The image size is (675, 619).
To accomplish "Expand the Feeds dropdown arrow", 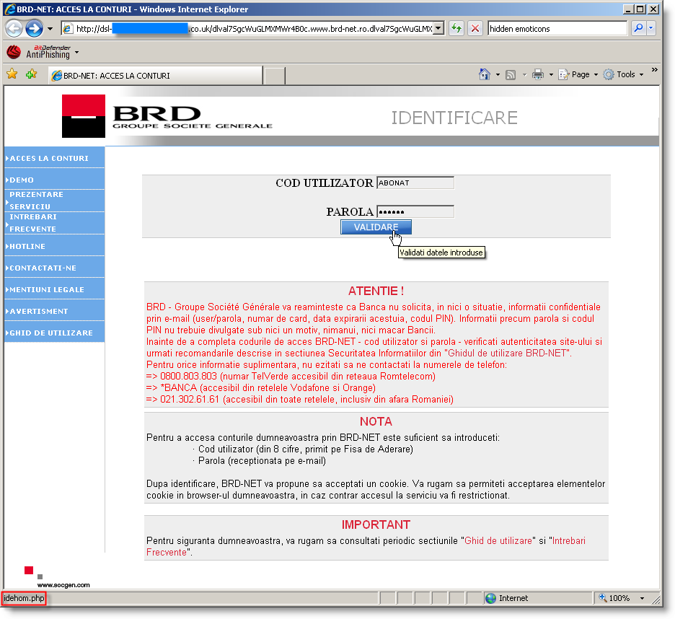I will (524, 75).
